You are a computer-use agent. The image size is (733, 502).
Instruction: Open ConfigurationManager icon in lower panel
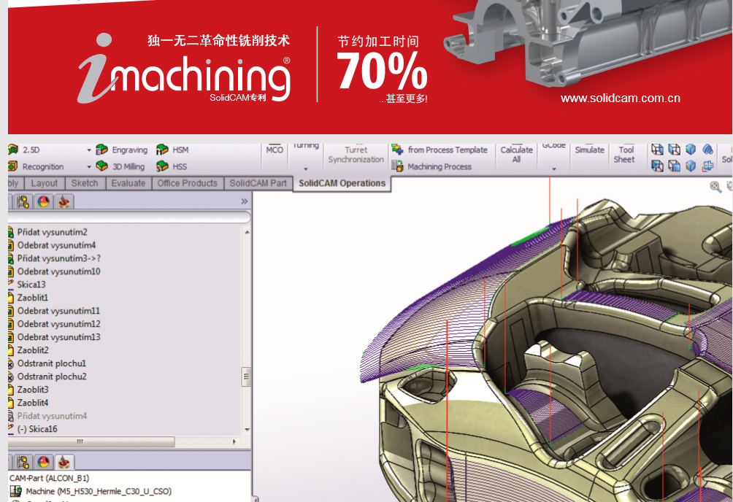coord(23,463)
